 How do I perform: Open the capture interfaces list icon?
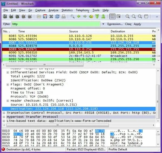tap(5, 17)
